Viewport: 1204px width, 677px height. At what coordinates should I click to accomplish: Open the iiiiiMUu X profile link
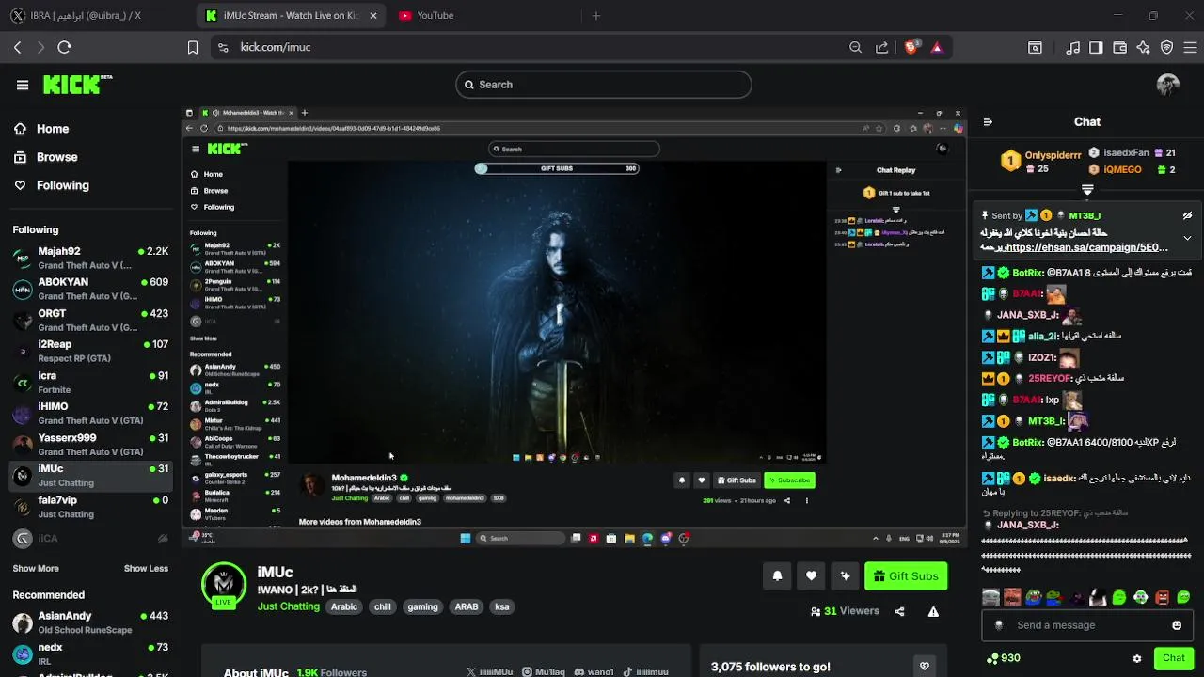pos(490,672)
